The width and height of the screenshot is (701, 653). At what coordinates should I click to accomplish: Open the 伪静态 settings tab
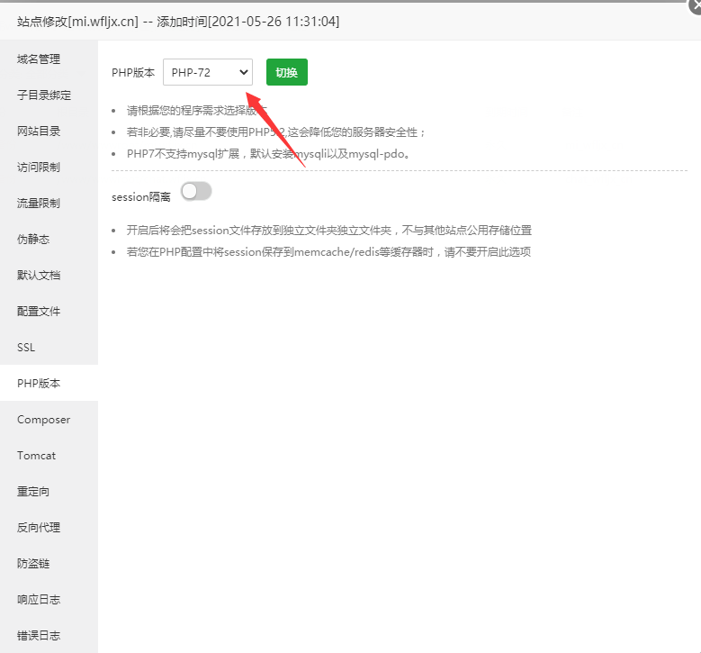(x=49, y=239)
